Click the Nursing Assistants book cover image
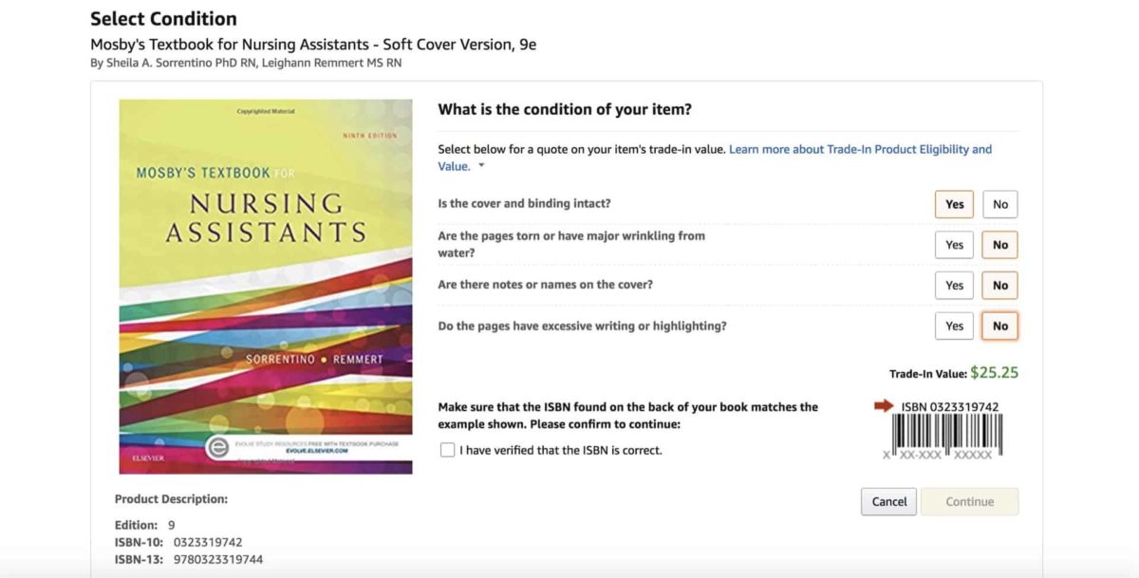This screenshot has width=1139, height=578. pyautogui.click(x=266, y=286)
